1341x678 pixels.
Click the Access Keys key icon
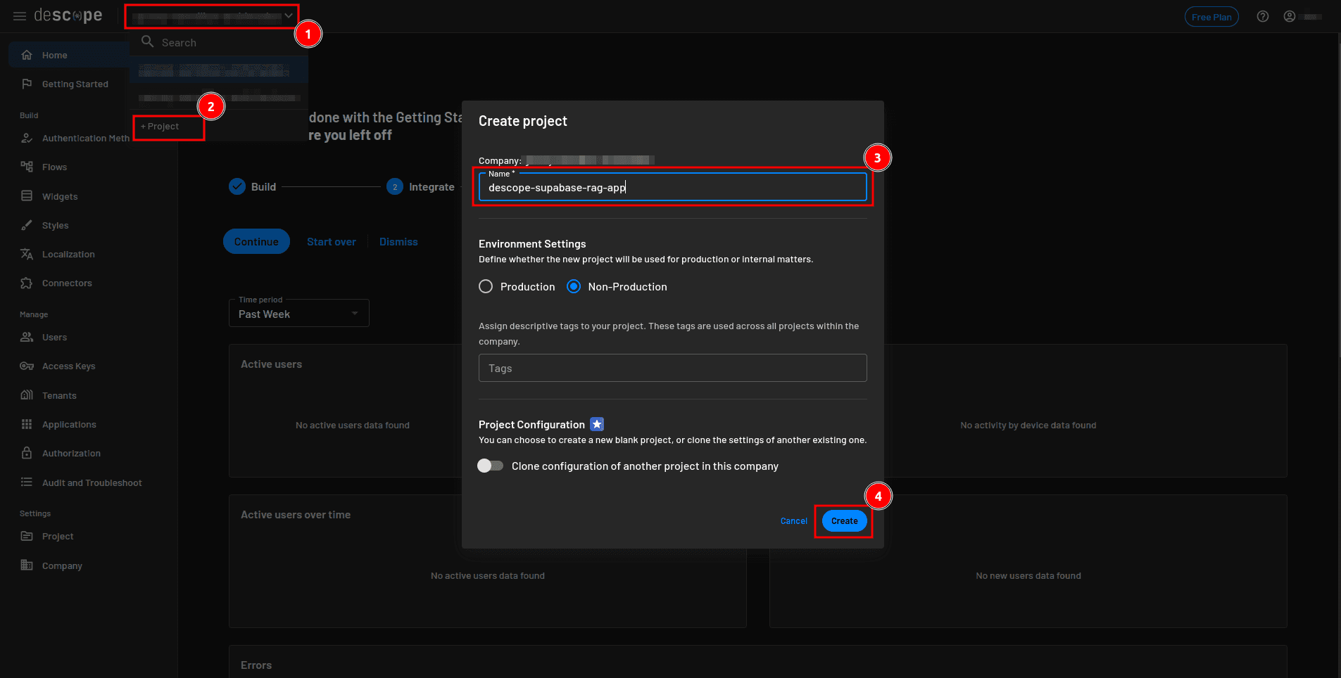pyautogui.click(x=27, y=366)
